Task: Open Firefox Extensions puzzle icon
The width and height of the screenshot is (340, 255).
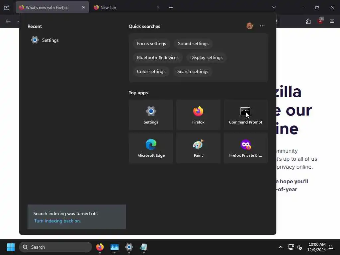Action: click(308, 21)
